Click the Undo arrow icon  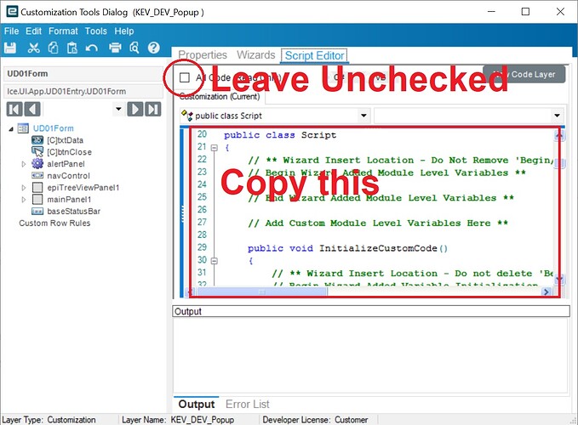[x=91, y=48]
